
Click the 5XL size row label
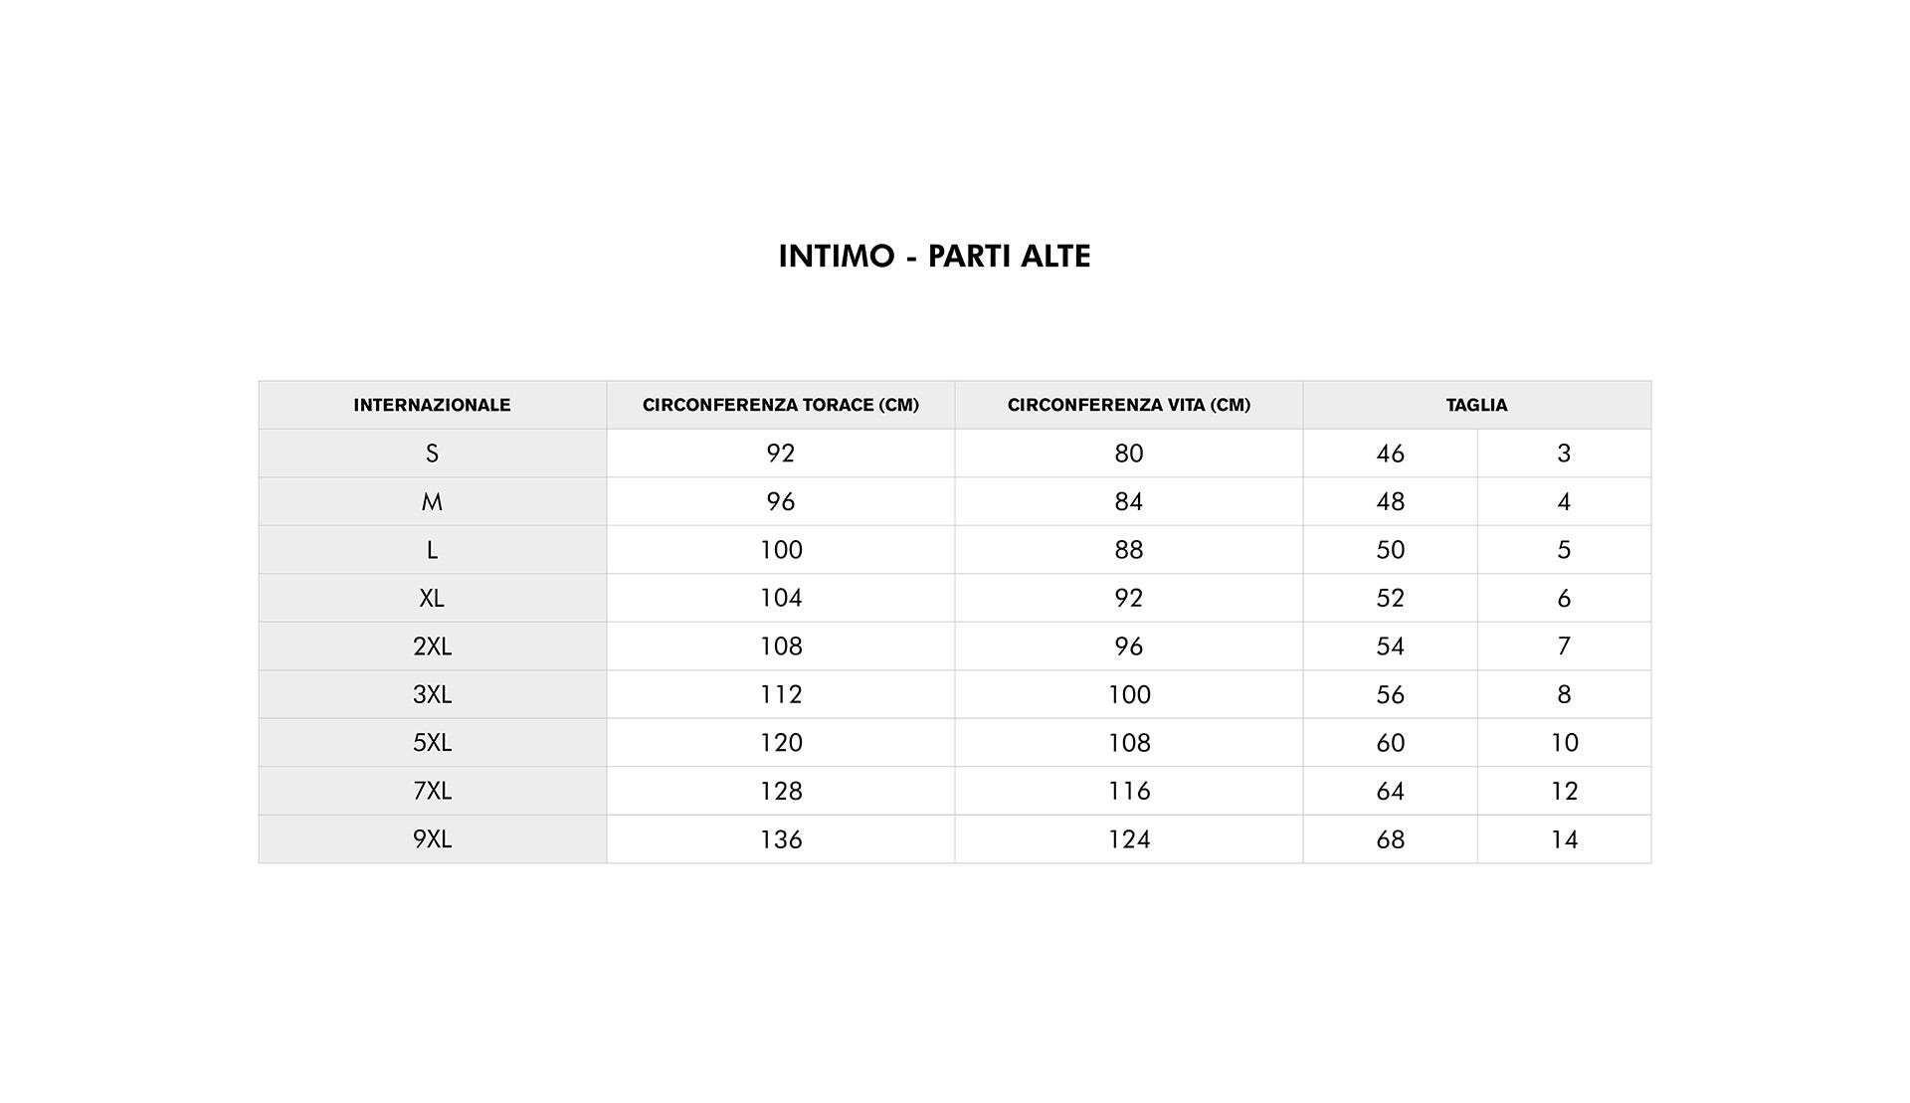tap(432, 743)
